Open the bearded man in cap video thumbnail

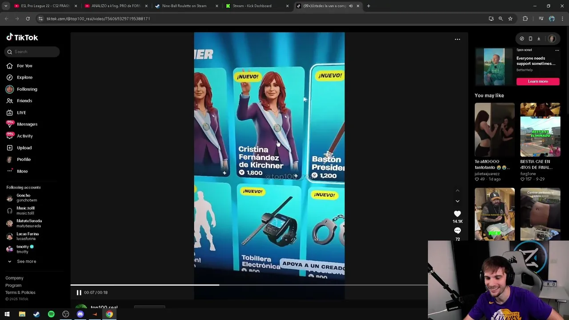(494, 214)
